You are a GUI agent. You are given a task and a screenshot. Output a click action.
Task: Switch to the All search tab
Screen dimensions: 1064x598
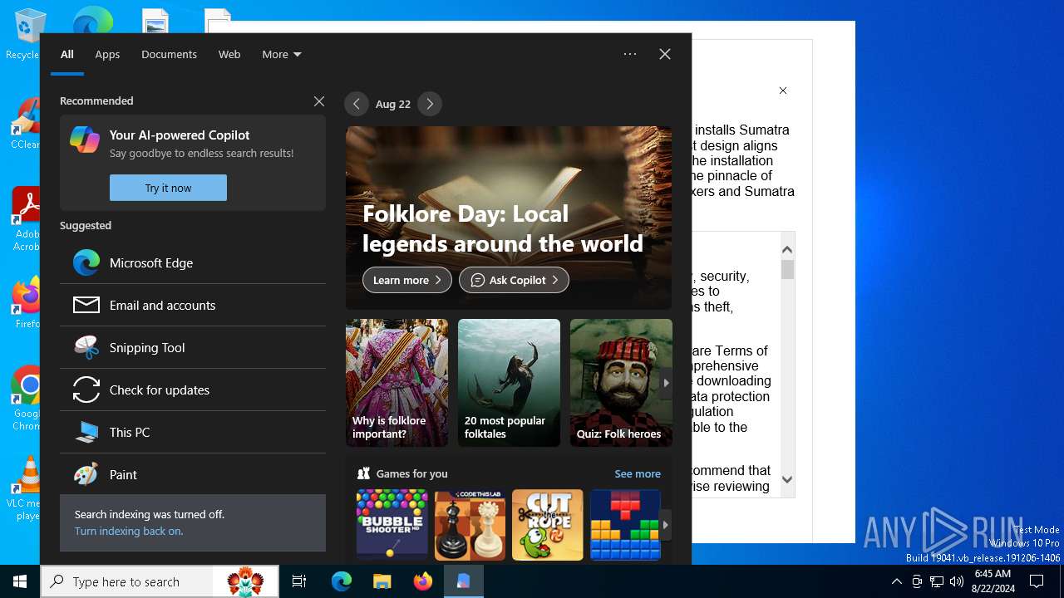[x=67, y=54]
